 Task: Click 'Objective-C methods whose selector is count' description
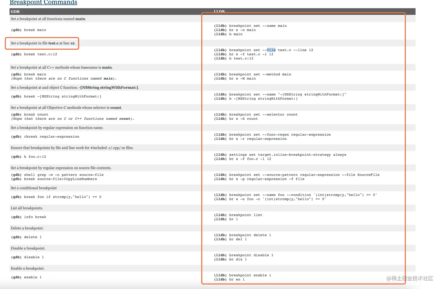pos(66,108)
